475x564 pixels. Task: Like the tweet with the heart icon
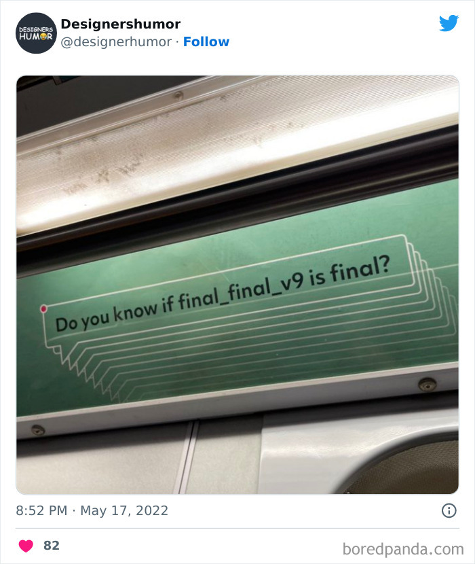[x=26, y=546]
